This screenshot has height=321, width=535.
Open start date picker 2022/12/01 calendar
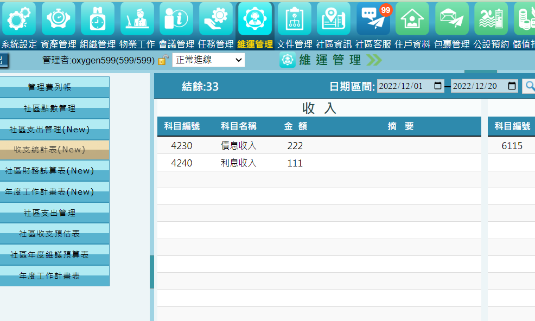pyautogui.click(x=438, y=86)
